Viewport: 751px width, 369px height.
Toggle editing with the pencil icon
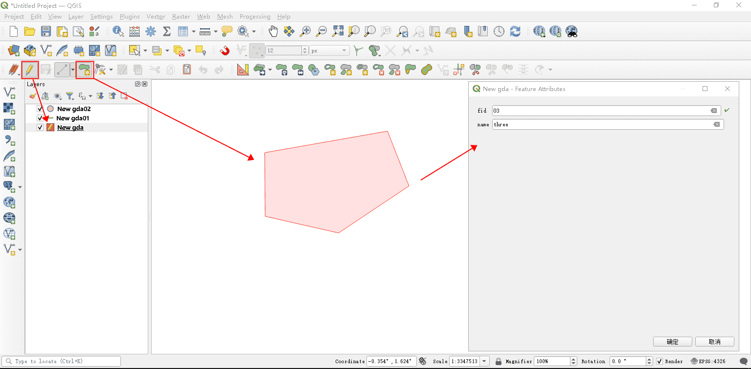[30, 69]
